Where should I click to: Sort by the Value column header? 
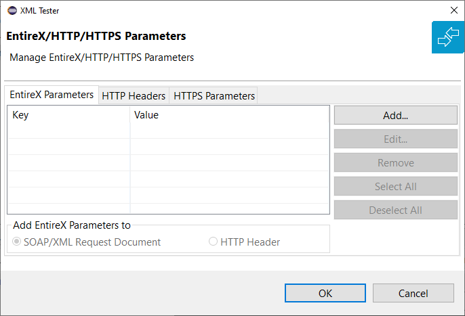click(229, 115)
